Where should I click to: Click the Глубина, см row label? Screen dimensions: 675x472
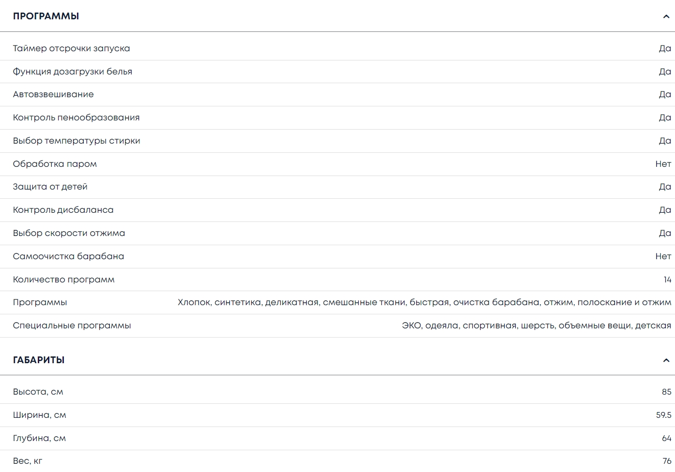point(39,438)
